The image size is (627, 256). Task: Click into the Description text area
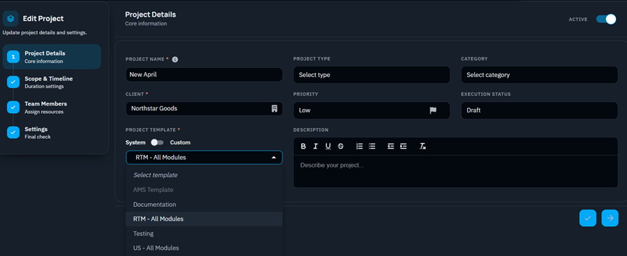coord(455,171)
